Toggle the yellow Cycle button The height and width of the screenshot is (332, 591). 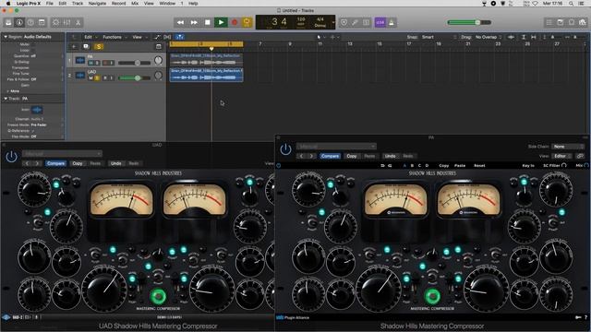coord(247,22)
